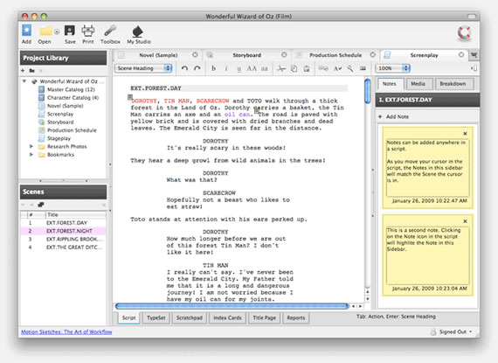
Task: Toggle bold formatting button
Action: 214,68
